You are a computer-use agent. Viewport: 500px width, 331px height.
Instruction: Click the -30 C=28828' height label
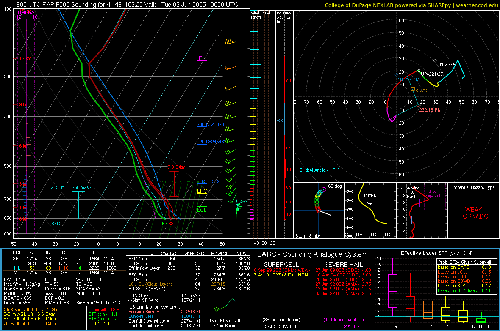211,124
